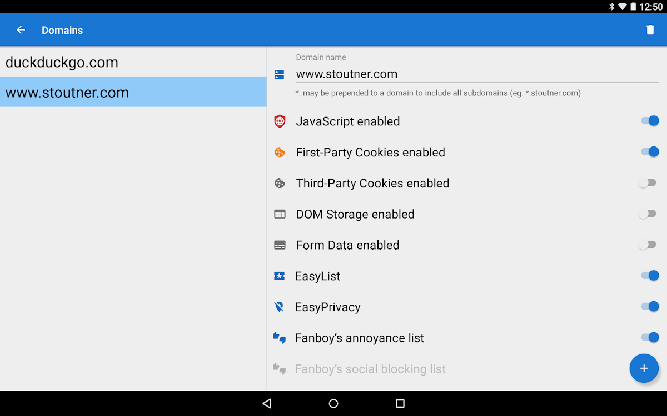This screenshot has height=416, width=667.
Task: Edit the Domain name text field
Action: [x=476, y=74]
